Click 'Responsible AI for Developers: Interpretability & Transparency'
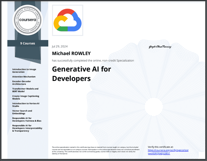This screenshot has width=207, height=161. 27,128
